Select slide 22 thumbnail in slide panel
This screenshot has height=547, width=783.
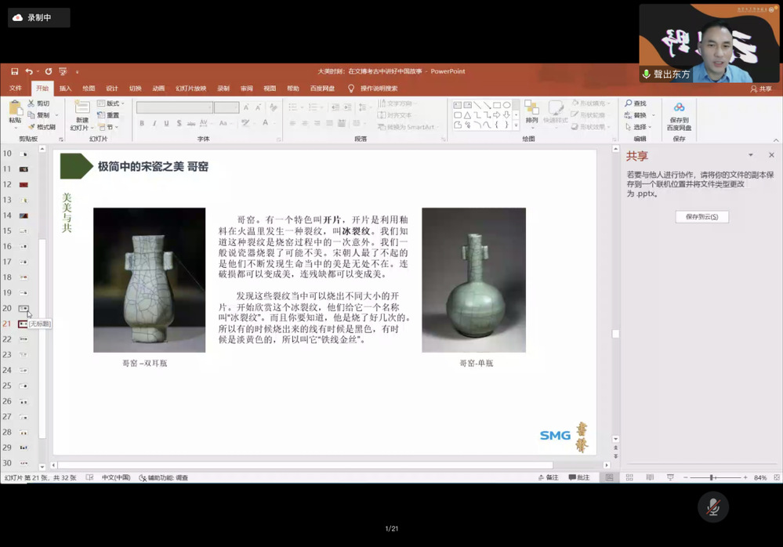coord(24,339)
